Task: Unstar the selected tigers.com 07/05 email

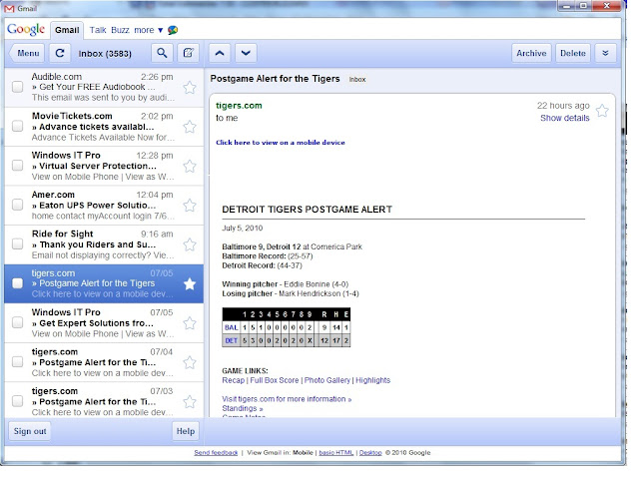Action: [190, 284]
